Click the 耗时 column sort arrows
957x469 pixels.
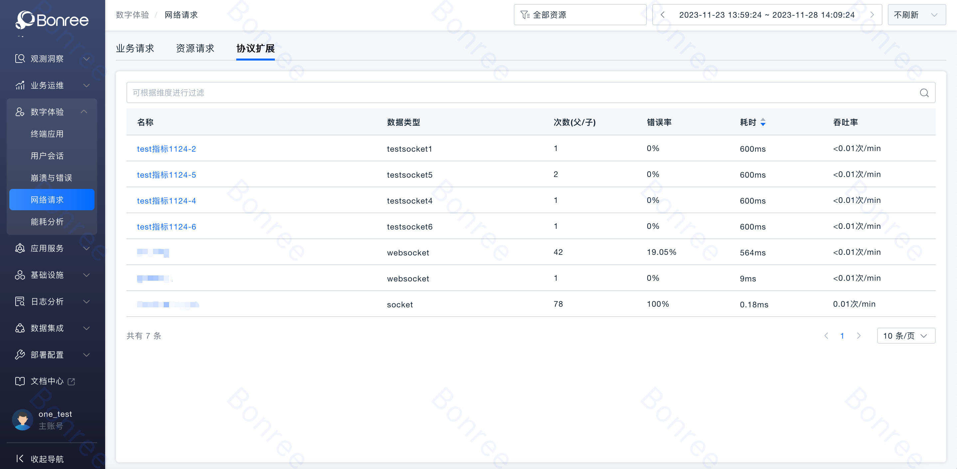763,122
